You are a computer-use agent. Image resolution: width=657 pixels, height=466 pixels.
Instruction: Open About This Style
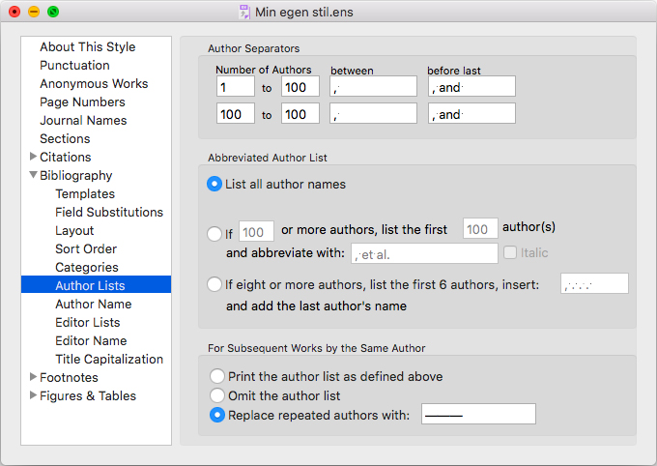pos(88,46)
